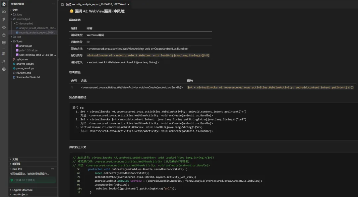Click the 源代码上下文 section heading
This screenshot has height=197, width=358.
(78, 147)
